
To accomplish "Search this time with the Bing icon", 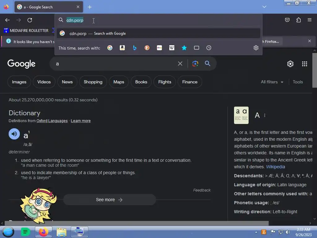I will point(135,48).
